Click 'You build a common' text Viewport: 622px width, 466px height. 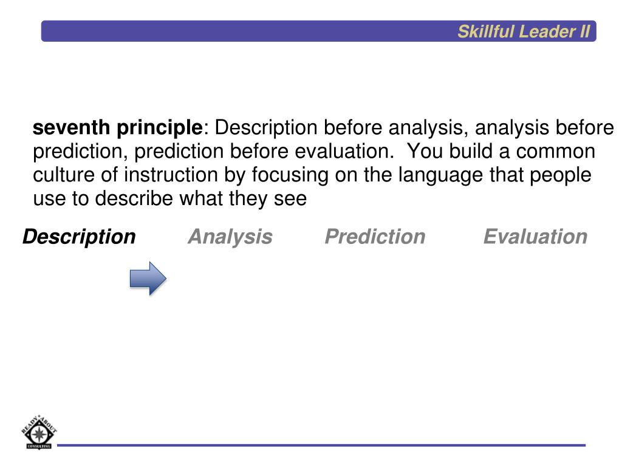pos(501,151)
